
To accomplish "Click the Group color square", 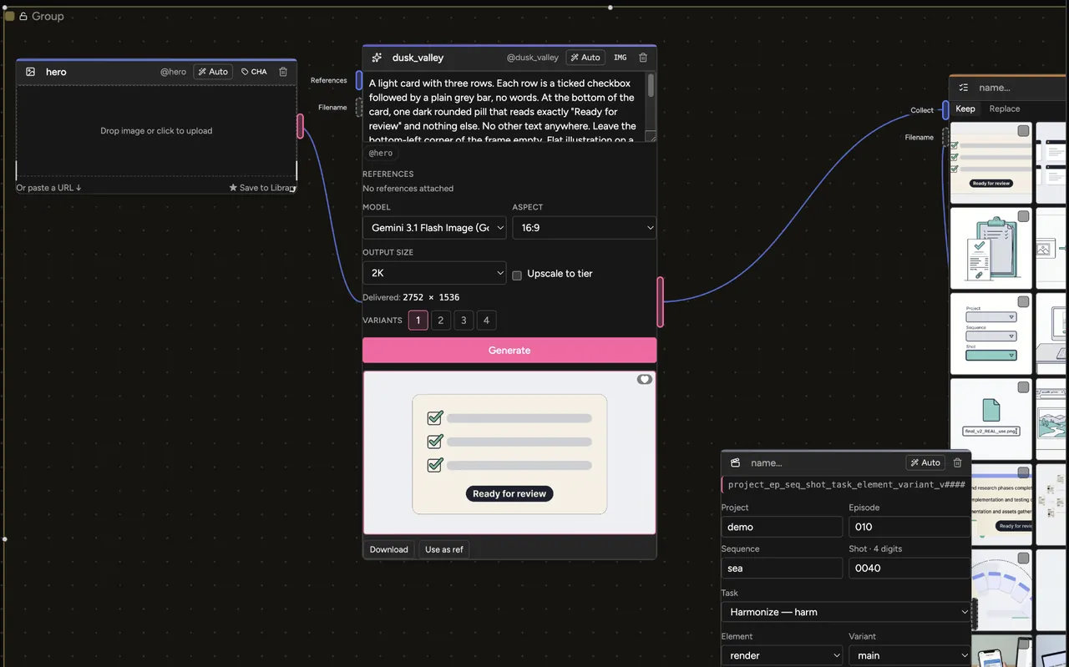I will [10, 16].
